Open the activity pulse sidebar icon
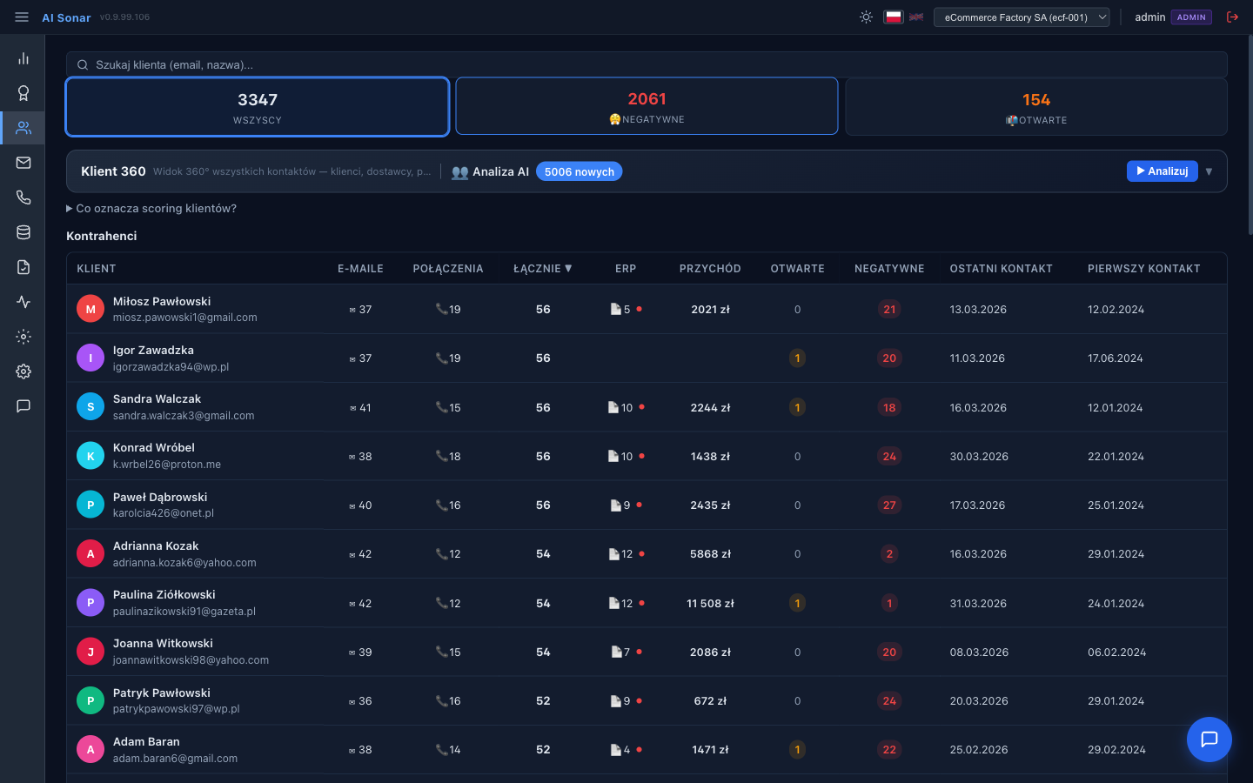1253x783 pixels. [x=23, y=302]
